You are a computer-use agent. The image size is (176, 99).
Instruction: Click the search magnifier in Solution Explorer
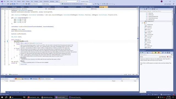click(172, 11)
